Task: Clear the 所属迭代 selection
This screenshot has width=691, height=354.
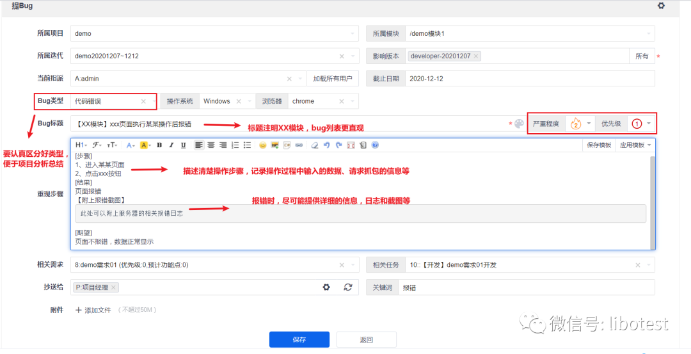Action: pyautogui.click(x=342, y=56)
